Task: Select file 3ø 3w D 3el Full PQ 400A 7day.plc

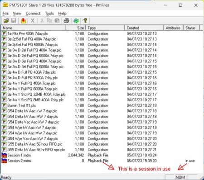Action: click(34, 61)
